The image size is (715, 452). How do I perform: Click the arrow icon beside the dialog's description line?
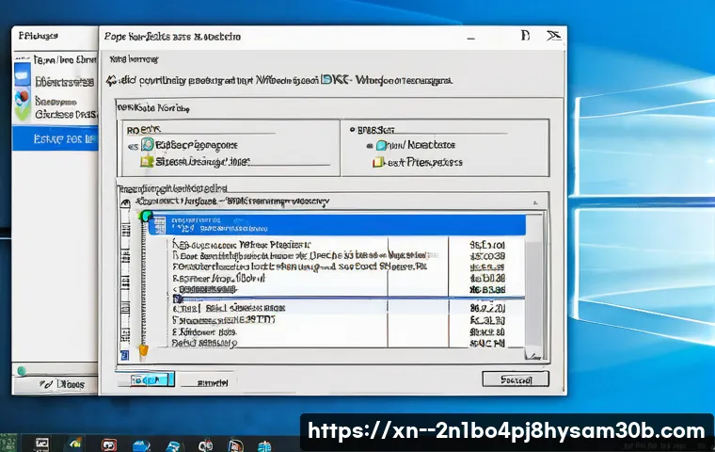click(111, 81)
